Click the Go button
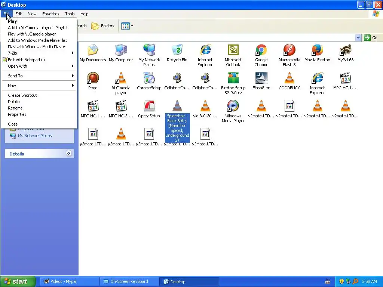Image resolution: width=383 pixels, height=287 pixels. click(x=371, y=38)
